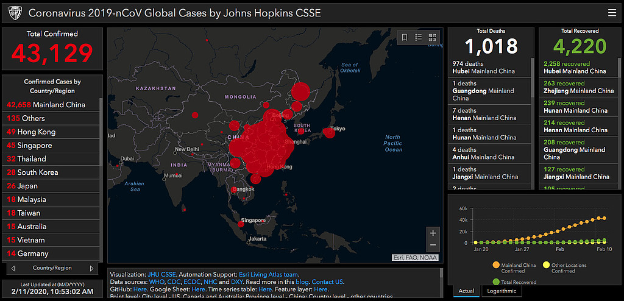Zoom out of the map with minus
The image size is (624, 301).
click(433, 245)
